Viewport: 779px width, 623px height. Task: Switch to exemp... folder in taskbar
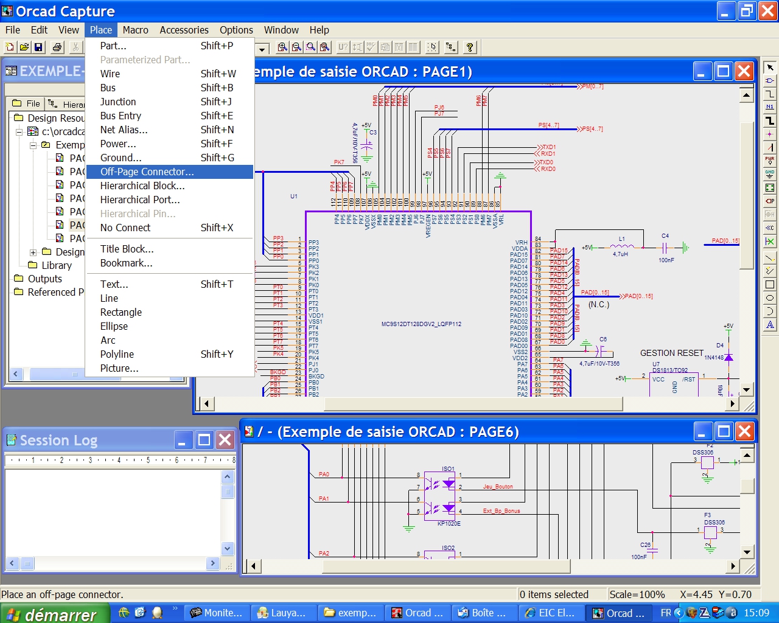point(351,613)
